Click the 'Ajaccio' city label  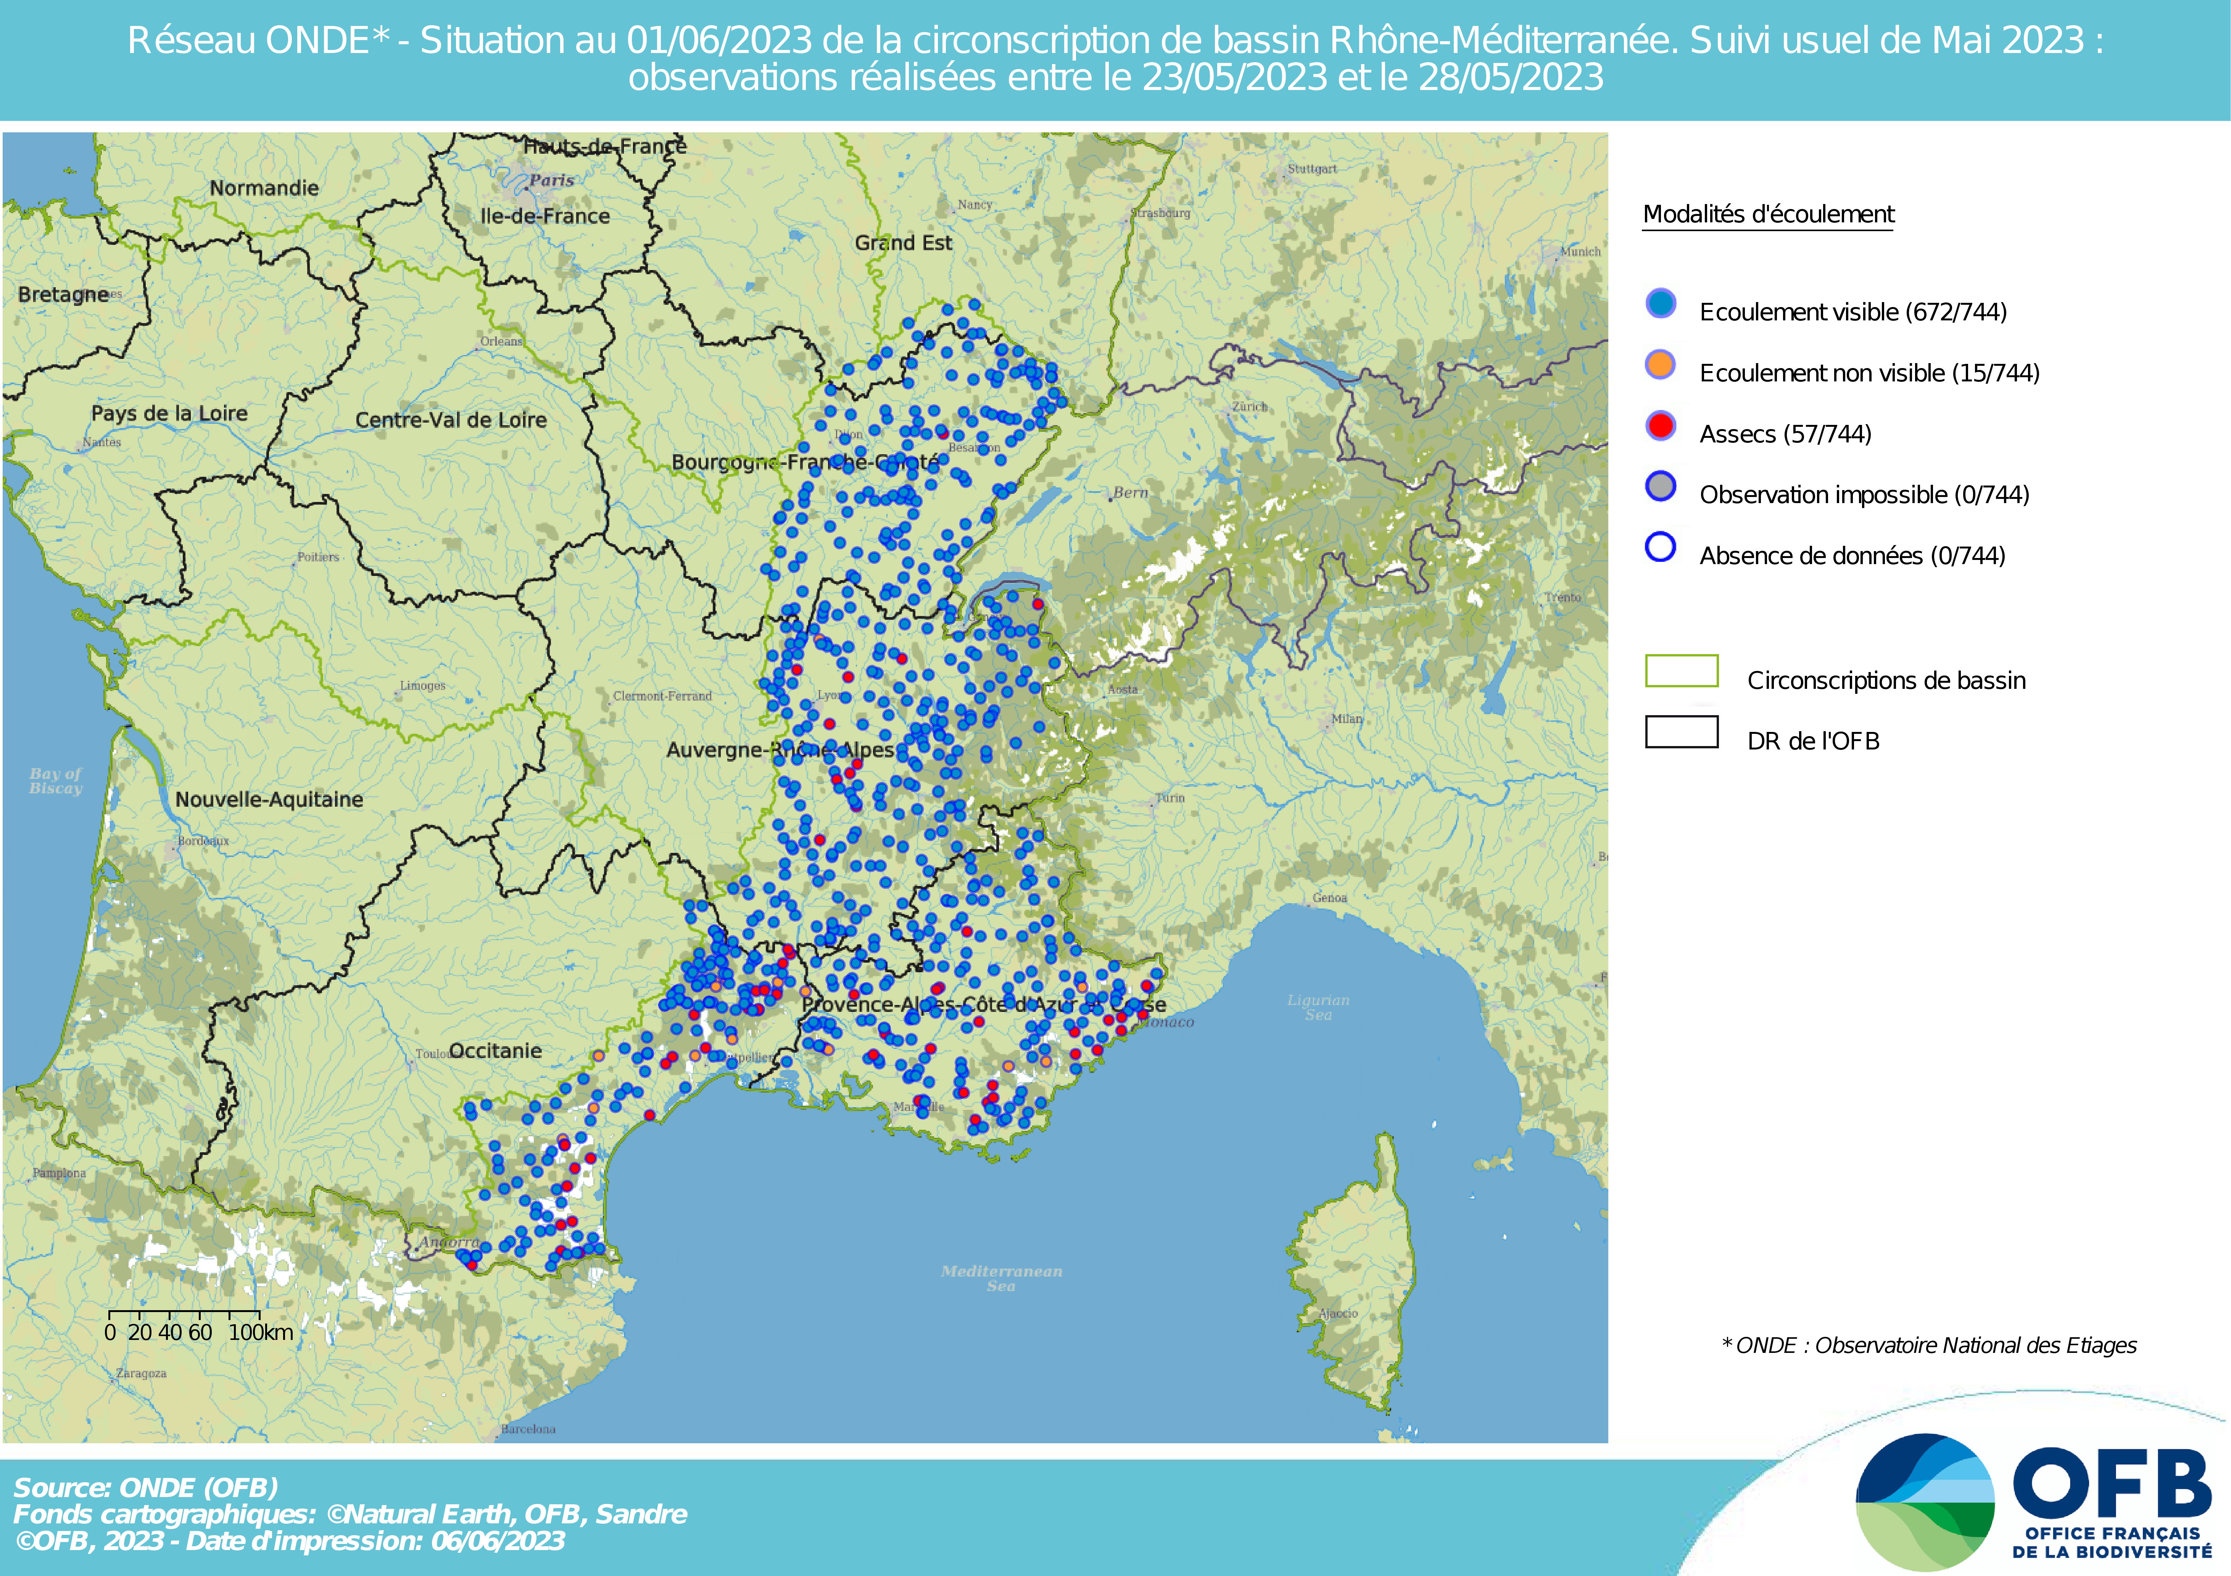tap(1338, 1314)
